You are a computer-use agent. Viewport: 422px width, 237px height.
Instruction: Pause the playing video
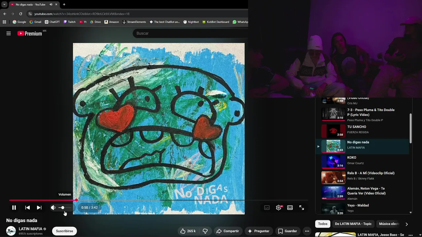[x=14, y=208]
